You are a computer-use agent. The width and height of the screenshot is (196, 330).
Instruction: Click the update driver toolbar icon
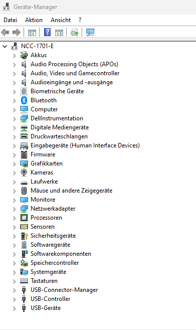(x=75, y=33)
